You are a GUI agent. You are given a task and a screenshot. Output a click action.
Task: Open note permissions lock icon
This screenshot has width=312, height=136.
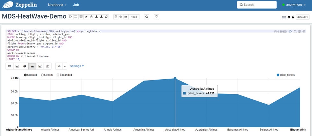(x=293, y=17)
